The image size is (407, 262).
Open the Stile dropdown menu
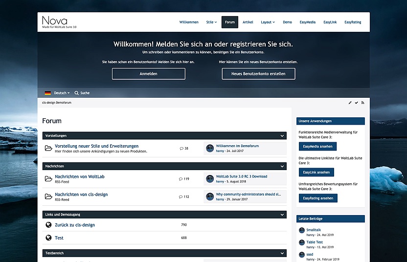pos(211,22)
